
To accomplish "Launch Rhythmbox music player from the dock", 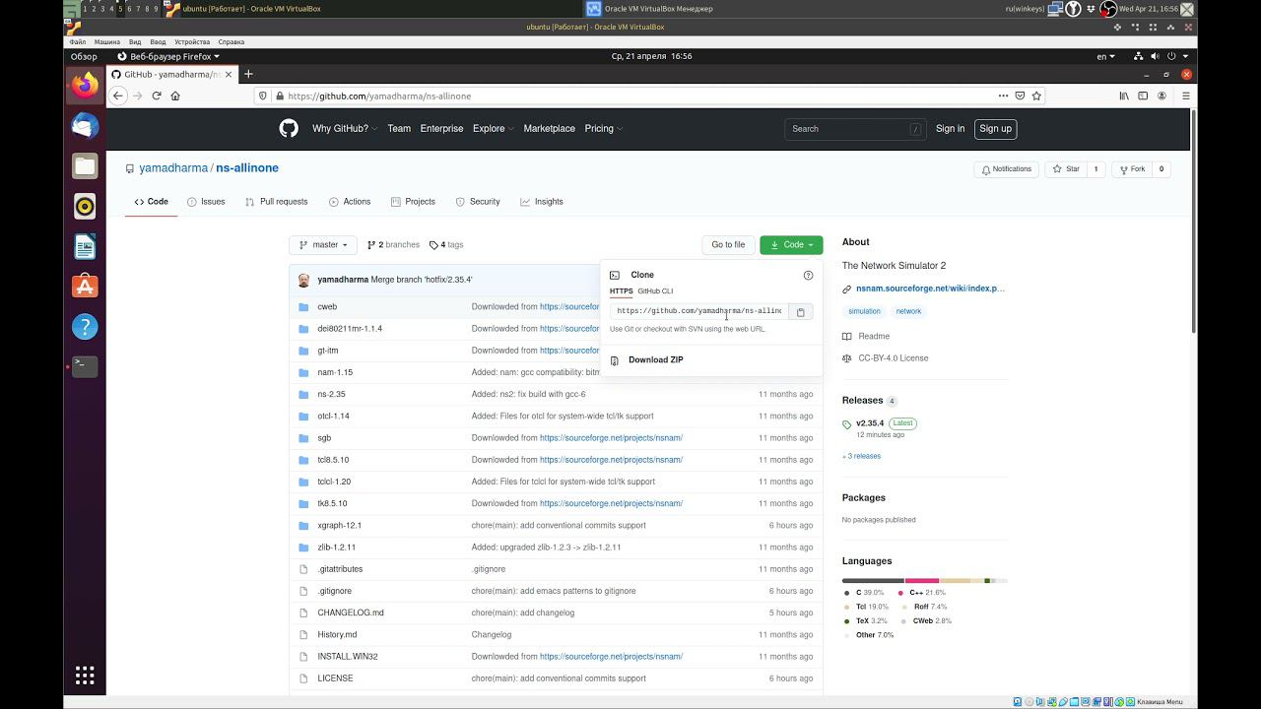I will click(x=85, y=206).
